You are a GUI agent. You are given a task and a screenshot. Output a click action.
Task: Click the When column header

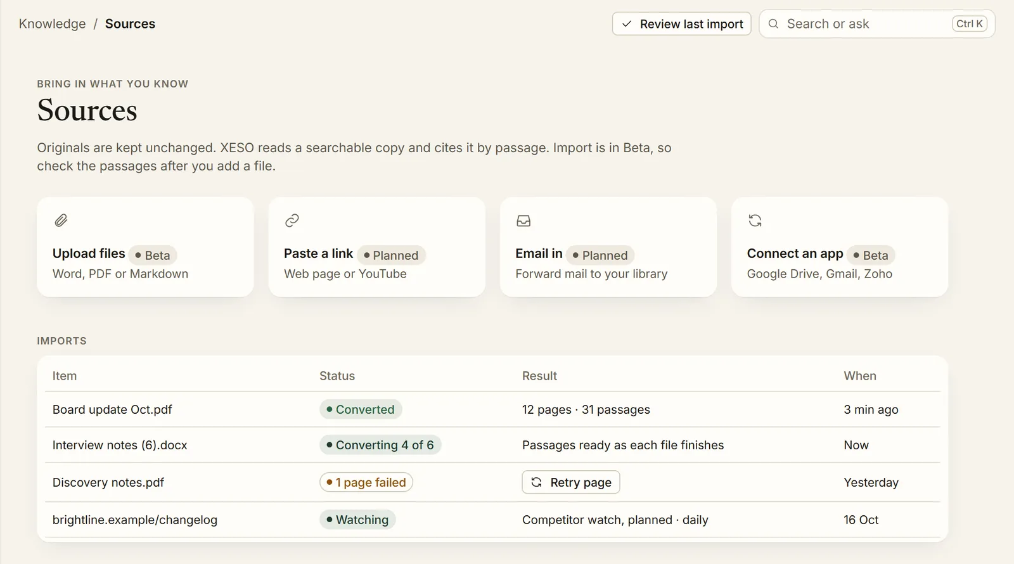click(860, 376)
